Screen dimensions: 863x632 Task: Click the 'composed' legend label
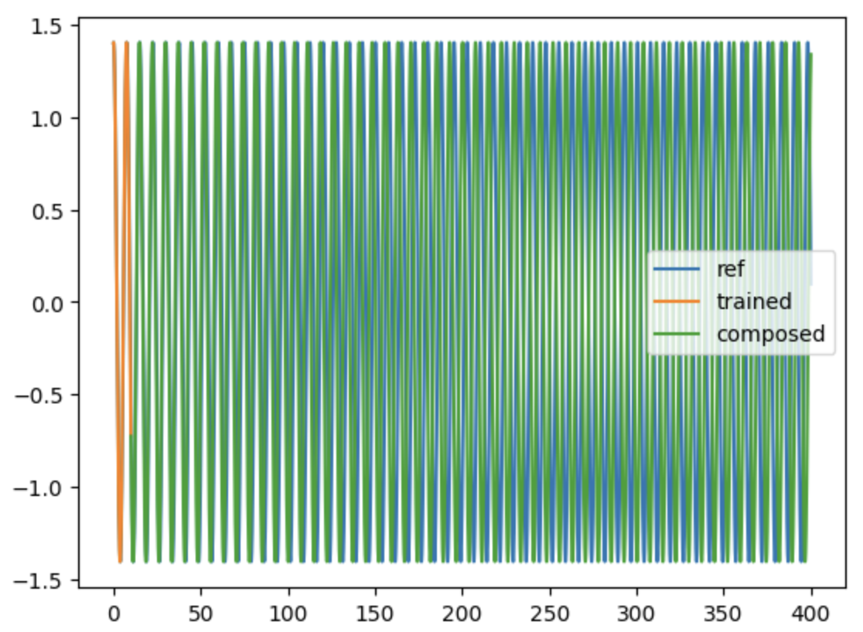[770, 334]
